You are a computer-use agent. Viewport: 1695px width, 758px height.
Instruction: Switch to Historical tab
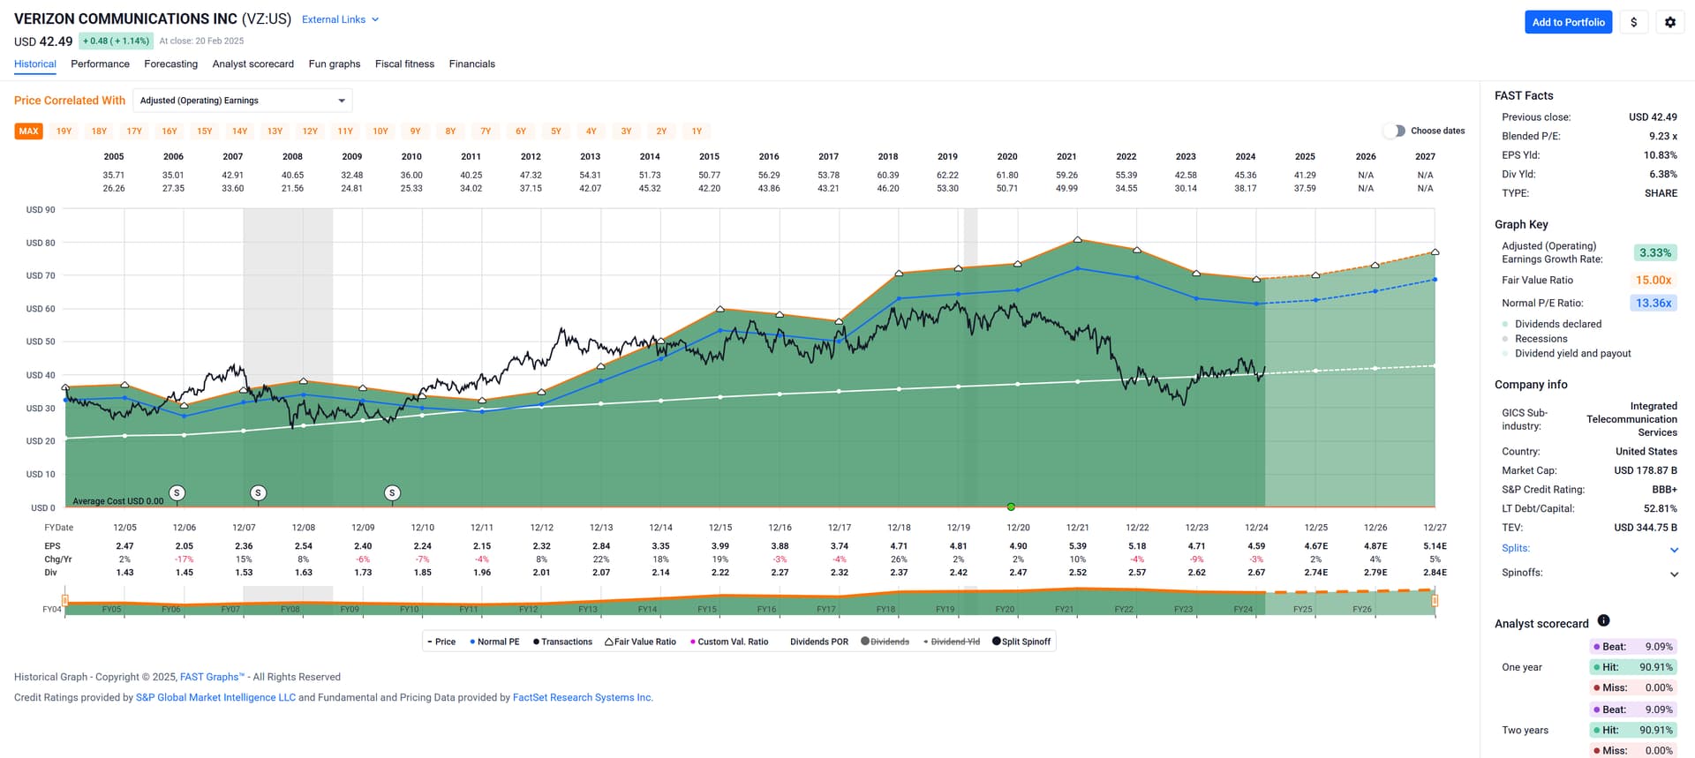click(x=35, y=64)
